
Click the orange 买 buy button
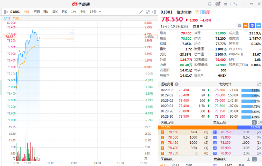246,25
